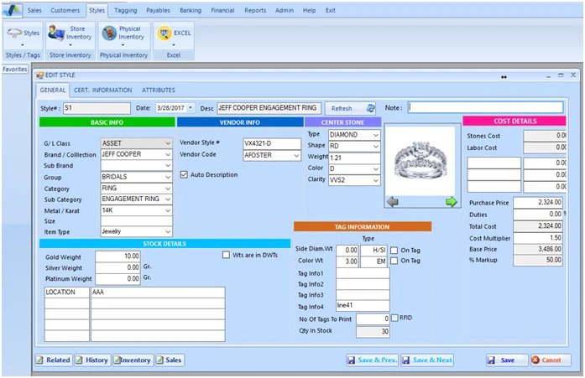585x378 pixels.
Task: Show previous image with gray arrow
Action: pos(393,202)
